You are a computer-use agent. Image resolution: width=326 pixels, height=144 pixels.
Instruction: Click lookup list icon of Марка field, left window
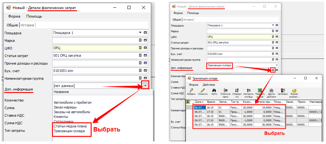pyautogui.click(x=140, y=40)
